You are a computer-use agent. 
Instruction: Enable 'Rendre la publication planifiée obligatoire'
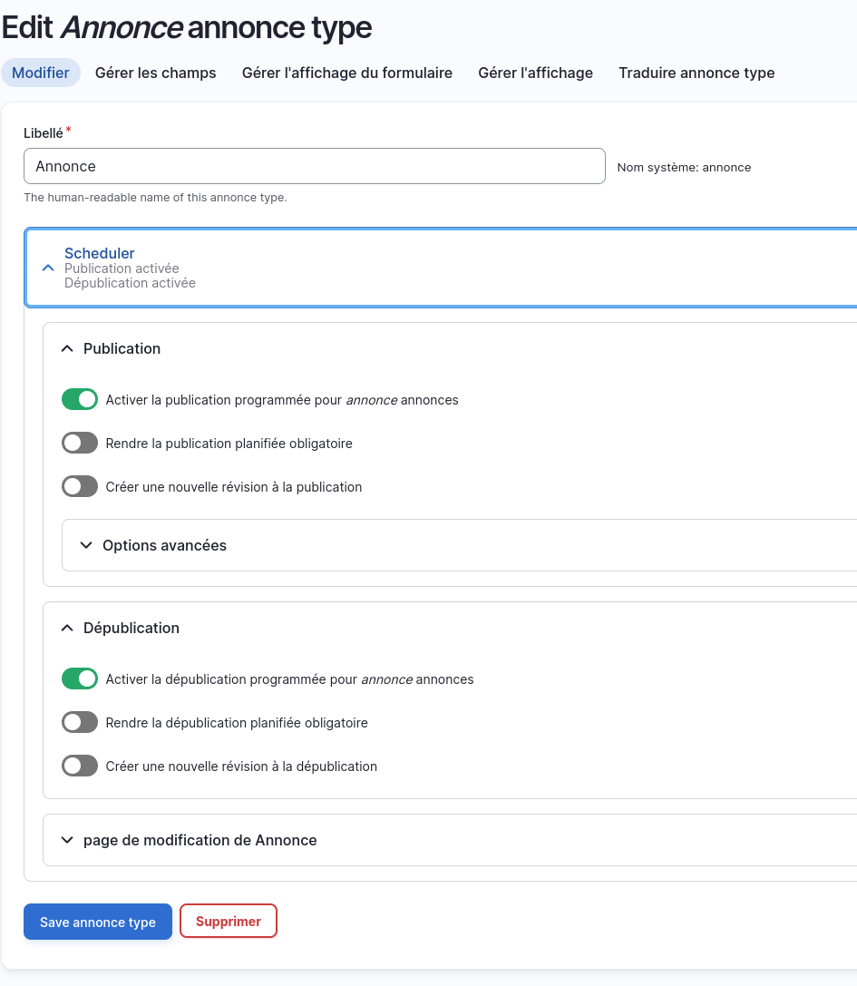(80, 443)
